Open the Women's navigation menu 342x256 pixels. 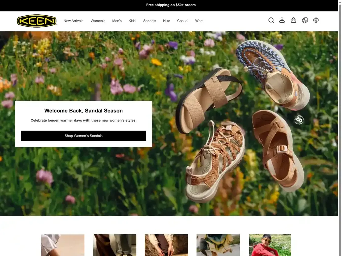point(98,21)
